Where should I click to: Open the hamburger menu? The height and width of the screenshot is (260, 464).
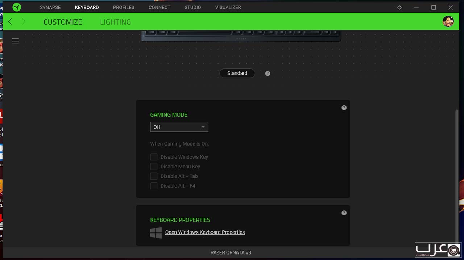tap(15, 41)
